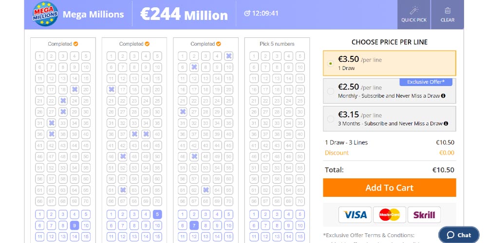Choose number 25 in fourth line
487x243 pixels.
(x=300, y=101)
